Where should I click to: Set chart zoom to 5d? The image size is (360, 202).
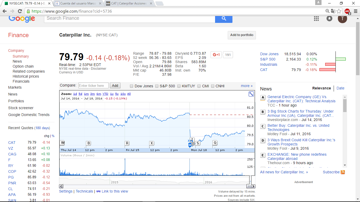(80, 94)
